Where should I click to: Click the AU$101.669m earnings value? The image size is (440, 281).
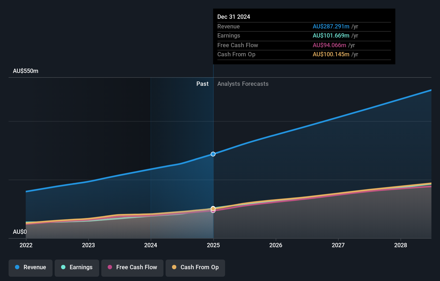pyautogui.click(x=331, y=36)
